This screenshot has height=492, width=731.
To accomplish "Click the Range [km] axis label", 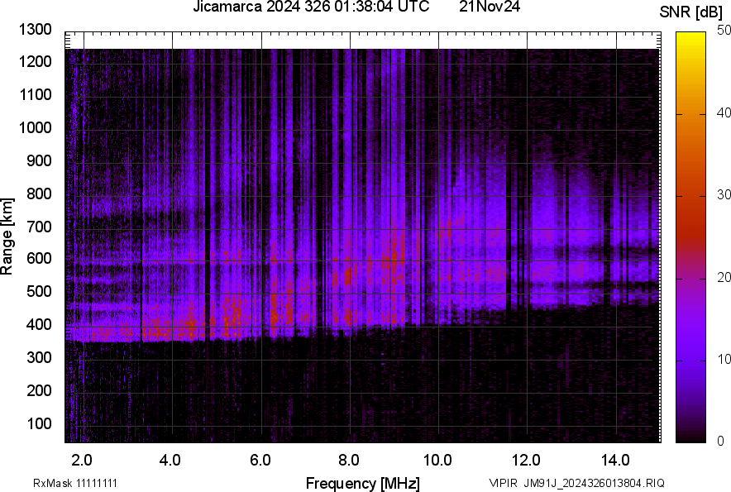I will click(8, 236).
